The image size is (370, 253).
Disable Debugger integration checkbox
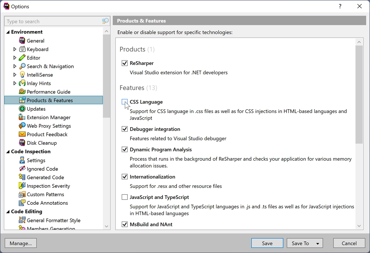tap(125, 129)
